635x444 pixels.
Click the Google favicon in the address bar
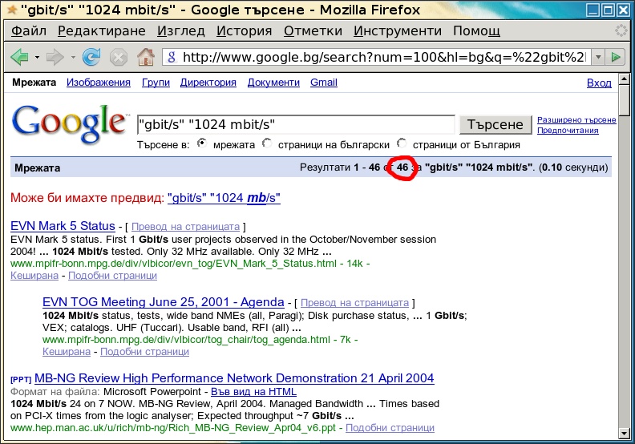pos(172,57)
